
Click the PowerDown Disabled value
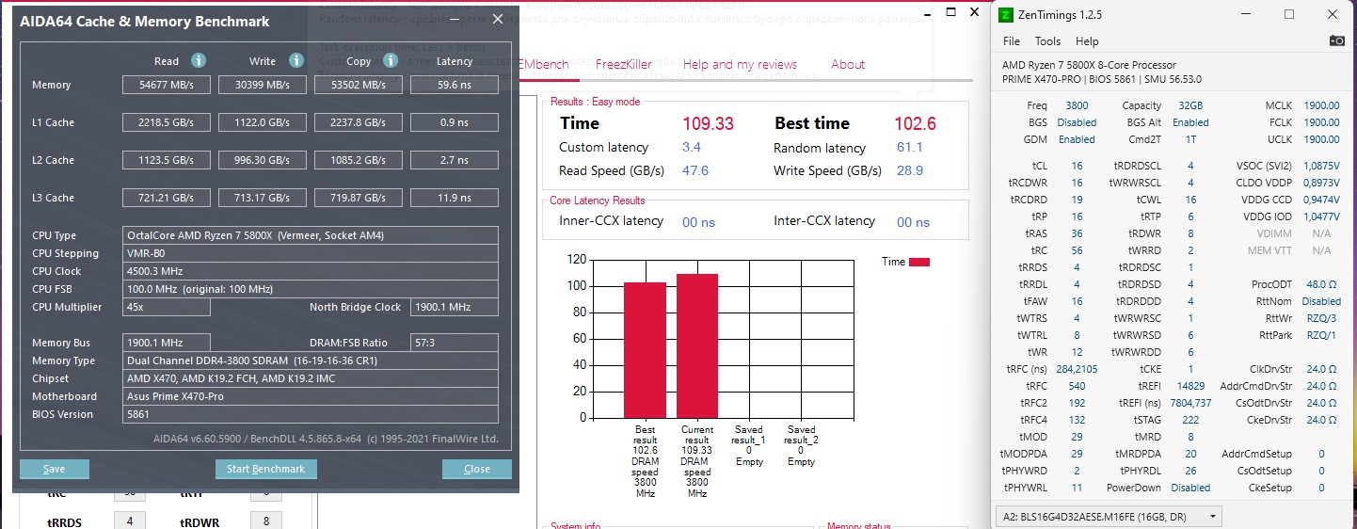[1190, 488]
